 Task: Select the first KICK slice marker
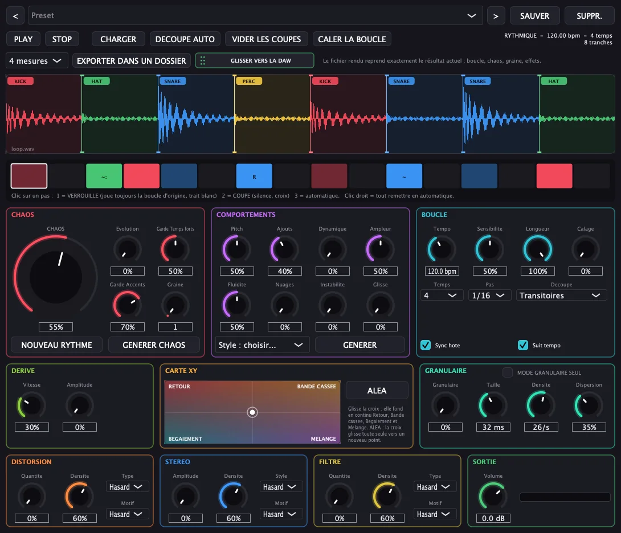tap(20, 81)
